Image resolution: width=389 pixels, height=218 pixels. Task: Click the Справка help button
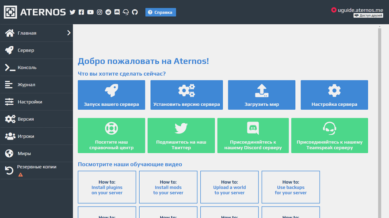(160, 12)
